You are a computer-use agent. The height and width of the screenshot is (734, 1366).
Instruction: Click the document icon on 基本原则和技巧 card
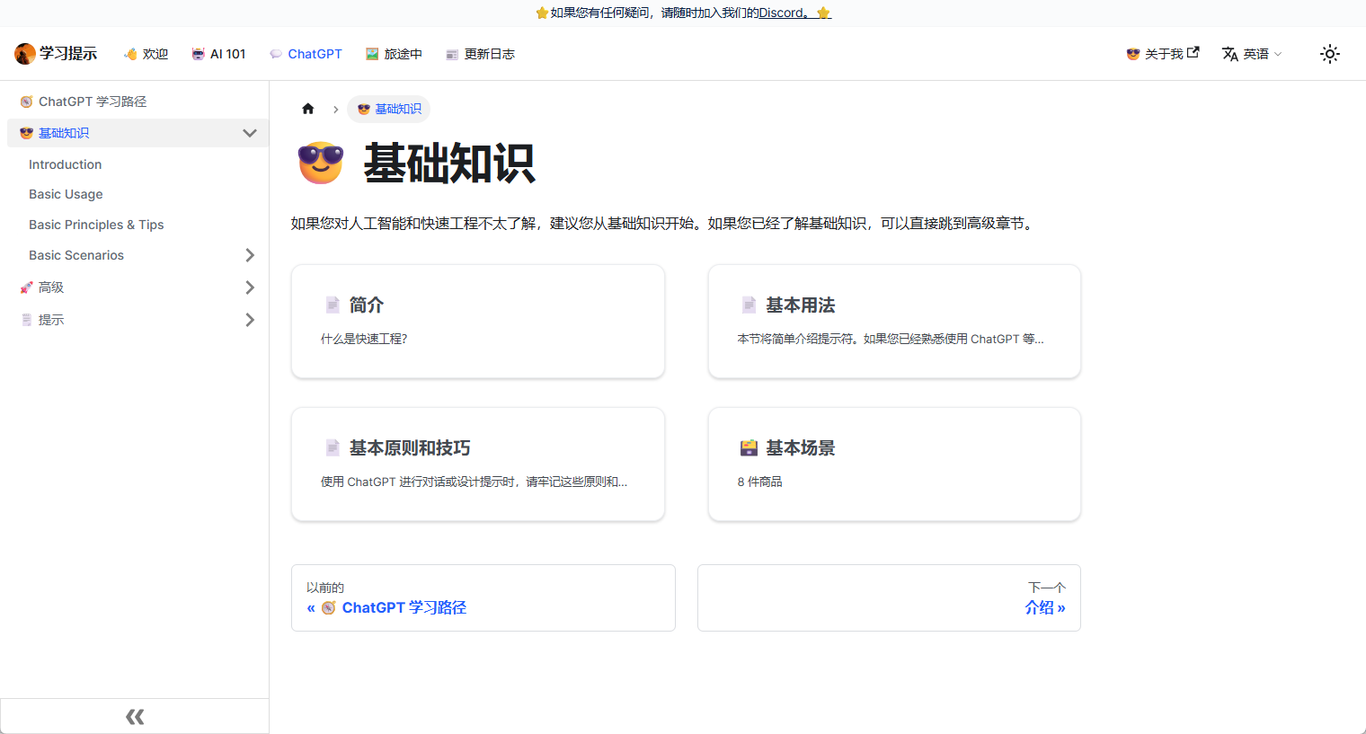point(333,448)
